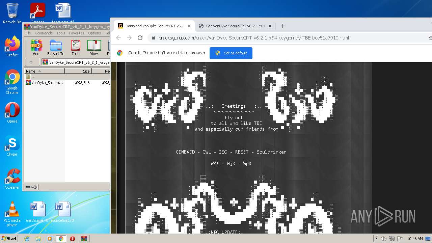Image resolution: width=432 pixels, height=243 pixels.
Task: Show hidden tray icons arrow
Action: point(376,239)
